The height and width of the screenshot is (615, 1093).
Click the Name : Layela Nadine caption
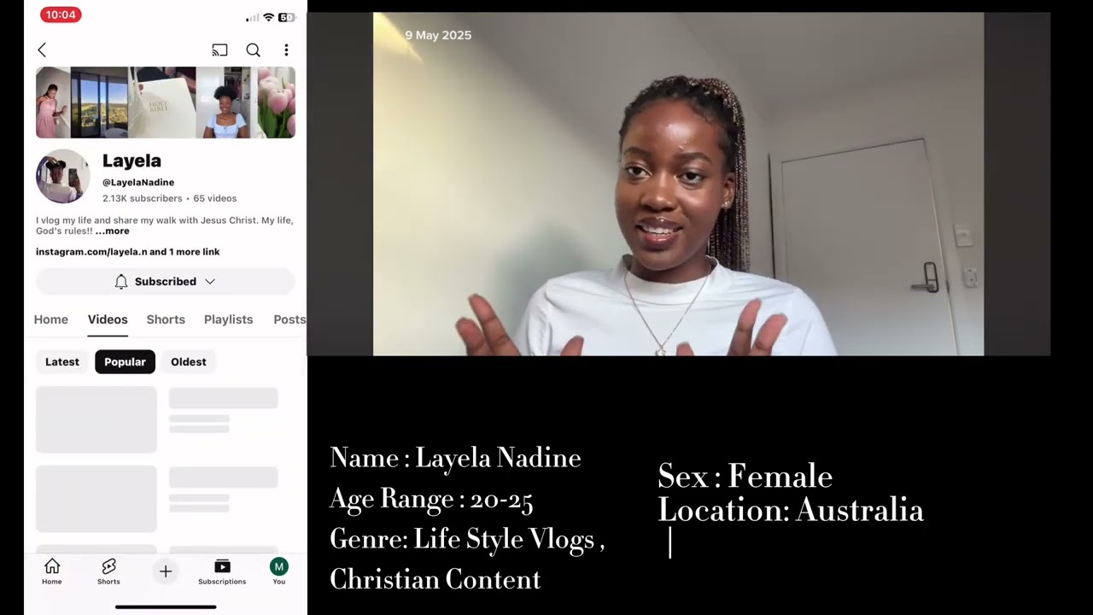(x=455, y=458)
